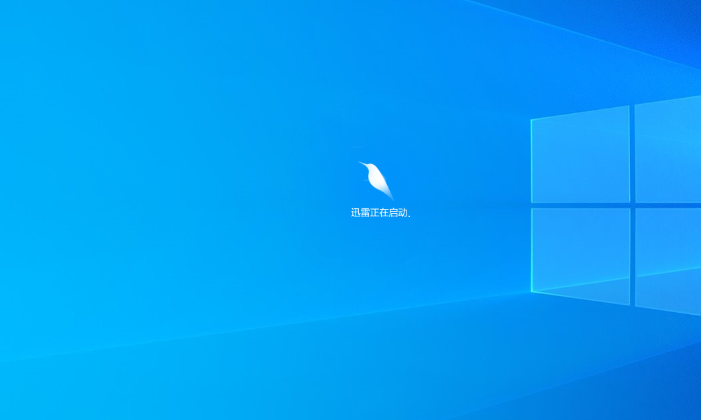The height and width of the screenshot is (420, 701).
Task: Click the Thunder hummingbird splash logo
Action: pos(378,178)
